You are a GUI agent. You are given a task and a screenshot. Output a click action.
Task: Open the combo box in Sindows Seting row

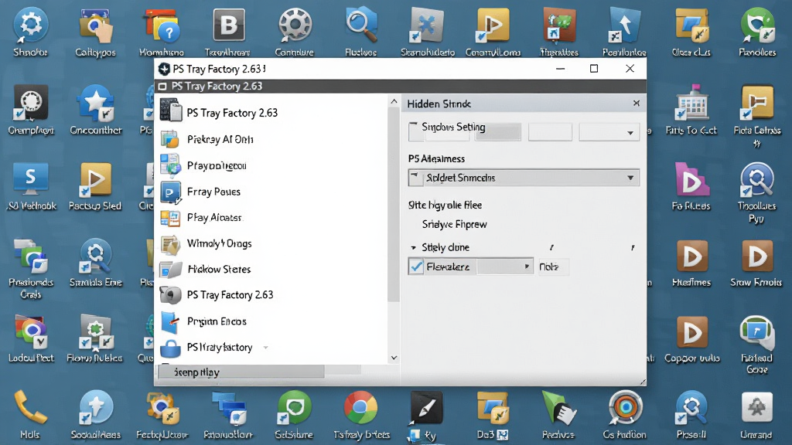pos(609,133)
